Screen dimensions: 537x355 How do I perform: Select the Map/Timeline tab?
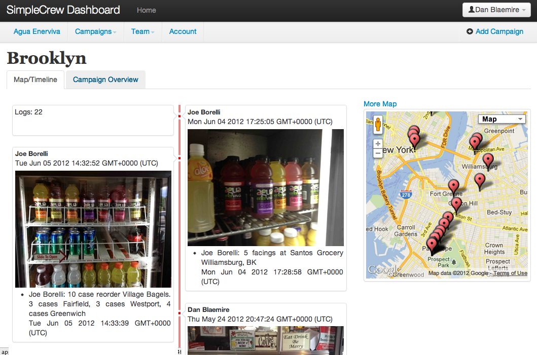click(35, 80)
